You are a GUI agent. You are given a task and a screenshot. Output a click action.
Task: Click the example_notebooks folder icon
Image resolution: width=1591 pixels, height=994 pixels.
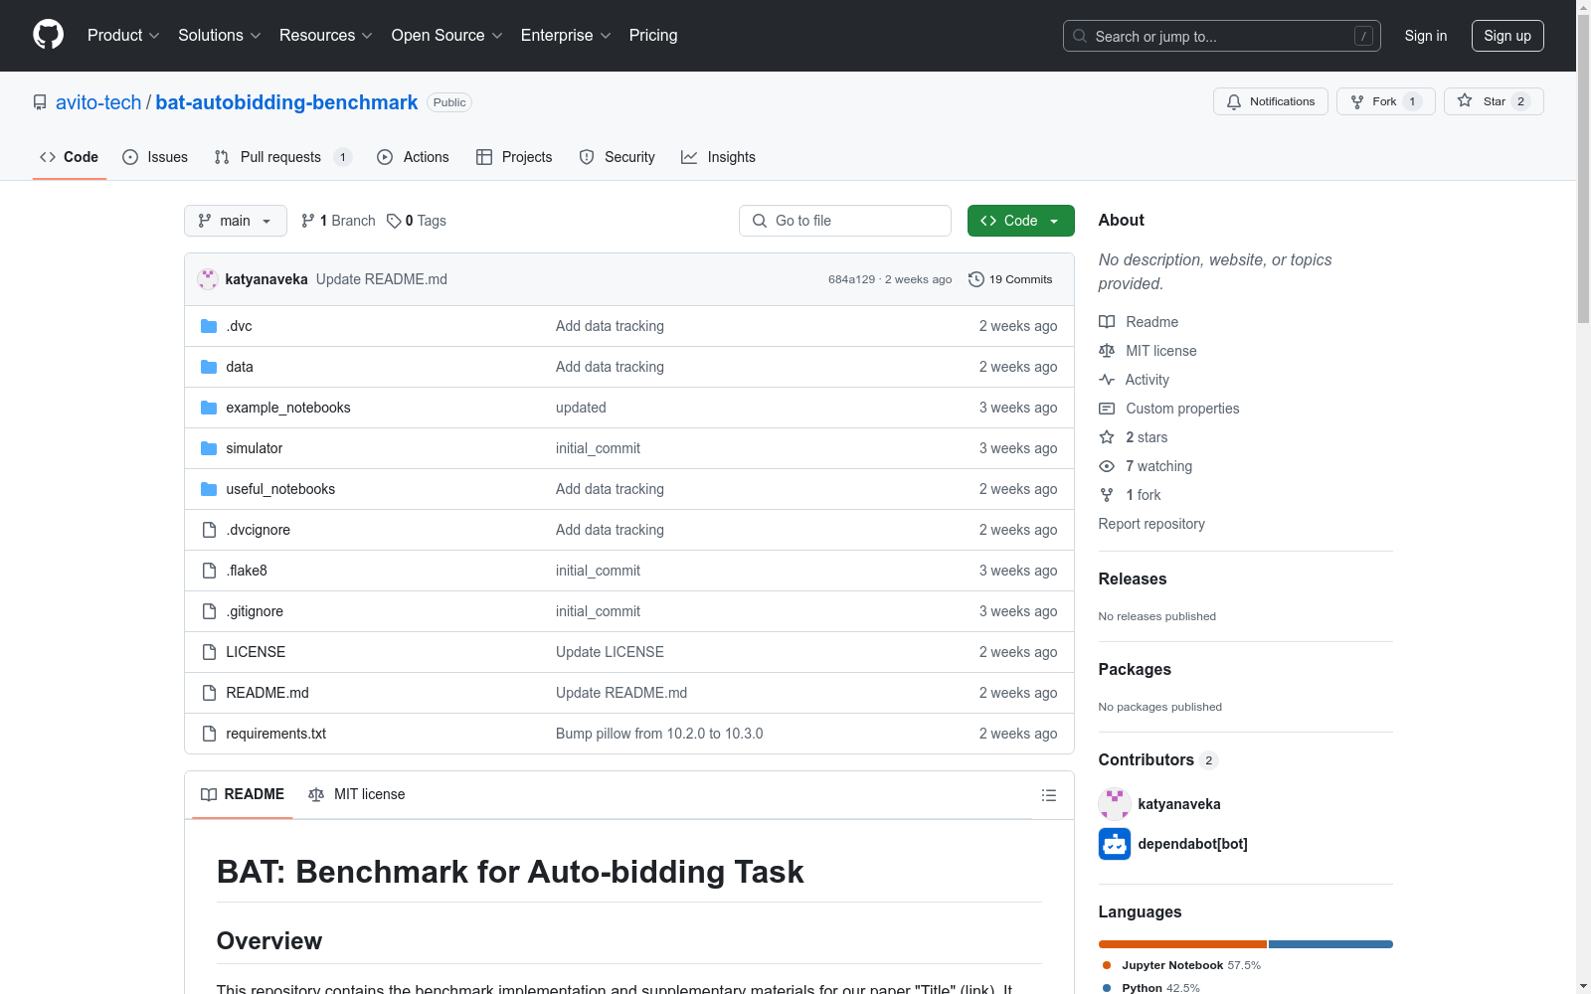pos(209,408)
